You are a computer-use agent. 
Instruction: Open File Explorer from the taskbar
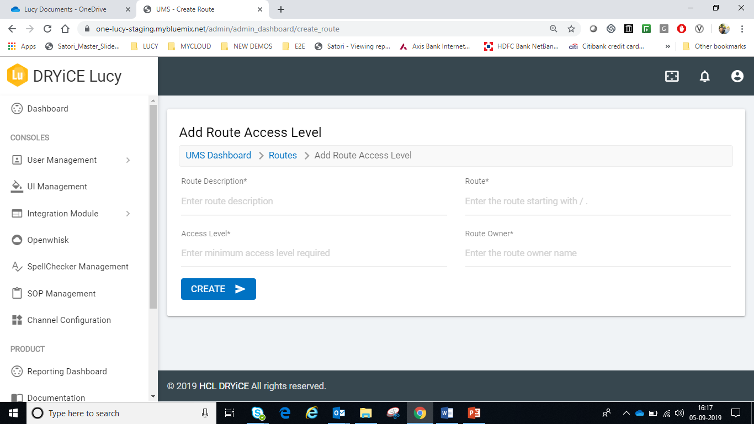pyautogui.click(x=366, y=413)
